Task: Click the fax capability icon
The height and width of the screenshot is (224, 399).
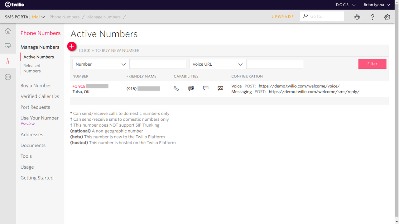Action: [191, 89]
